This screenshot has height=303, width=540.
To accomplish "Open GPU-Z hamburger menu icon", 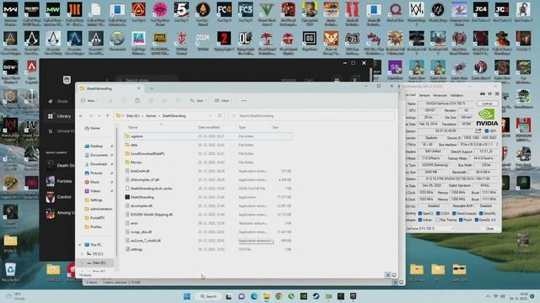I will tap(497, 93).
